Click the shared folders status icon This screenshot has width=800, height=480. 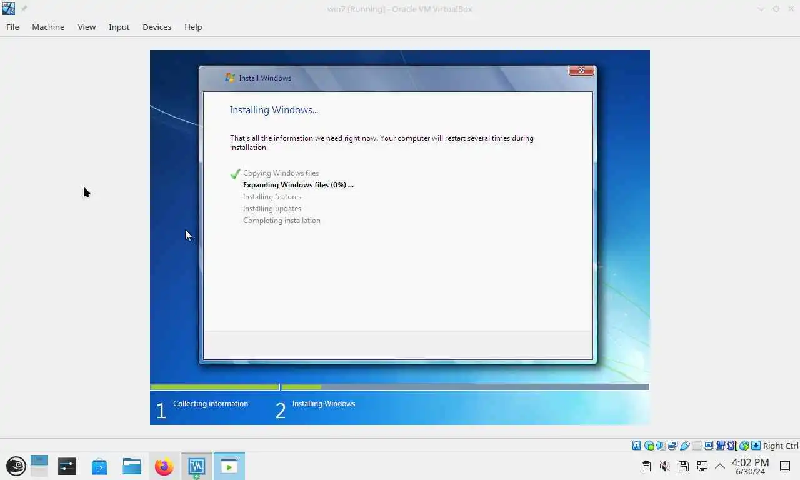pos(697,446)
